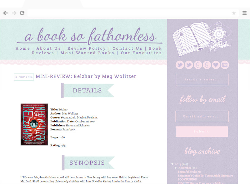Click the browser back arrow
The width and height of the screenshot is (250, 184).
(x=5, y=13)
